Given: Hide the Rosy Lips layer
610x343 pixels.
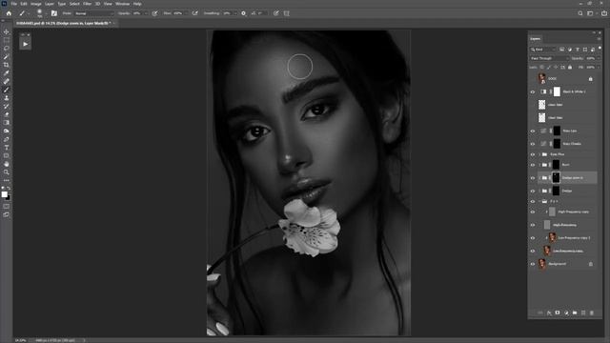Looking at the screenshot, I should (533, 131).
